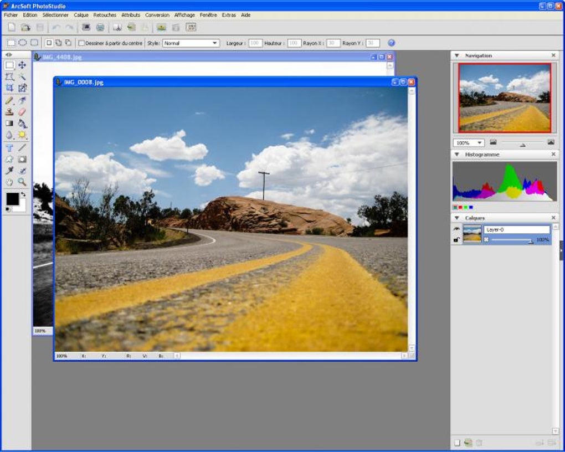The height and width of the screenshot is (452, 565).
Task: Click the blue help button in options bar
Action: (392, 43)
